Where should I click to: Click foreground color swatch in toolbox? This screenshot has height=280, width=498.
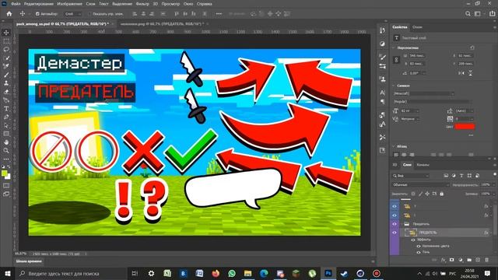tap(5, 173)
